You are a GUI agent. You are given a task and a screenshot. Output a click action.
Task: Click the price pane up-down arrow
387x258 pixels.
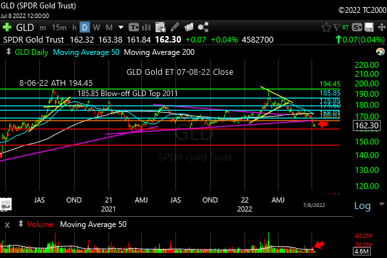coord(8,52)
